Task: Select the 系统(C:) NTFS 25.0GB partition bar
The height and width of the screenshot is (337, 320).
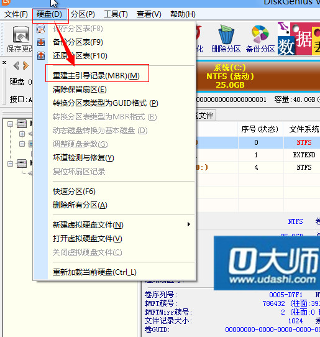Action: [258, 76]
